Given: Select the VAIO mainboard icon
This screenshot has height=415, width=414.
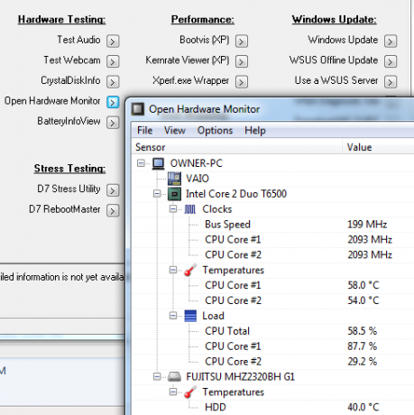Looking at the screenshot, I should [174, 179].
